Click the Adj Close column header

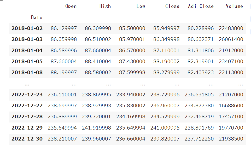tap(201, 6)
